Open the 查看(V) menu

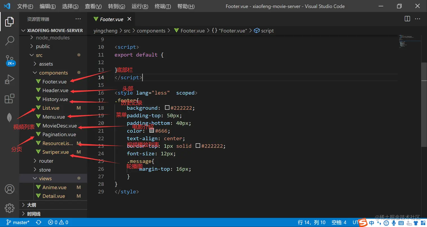[x=93, y=6]
